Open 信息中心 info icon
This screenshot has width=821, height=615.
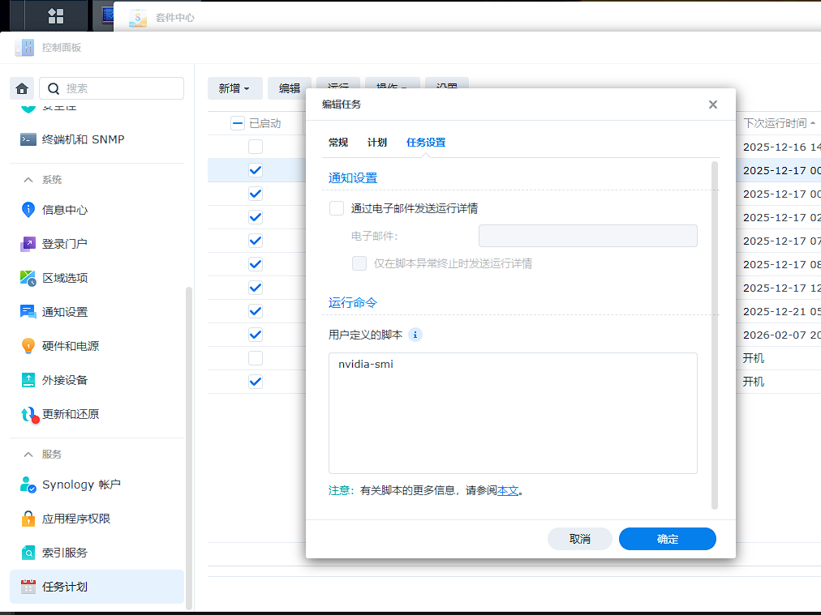click(x=28, y=210)
